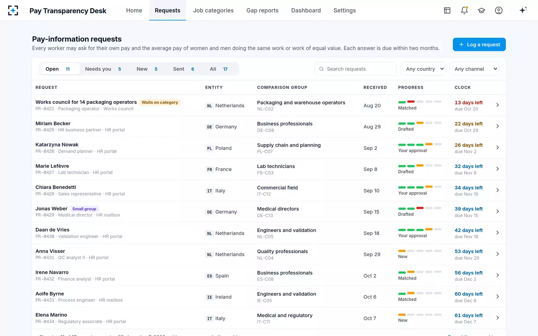Click the Search requests field

click(356, 69)
